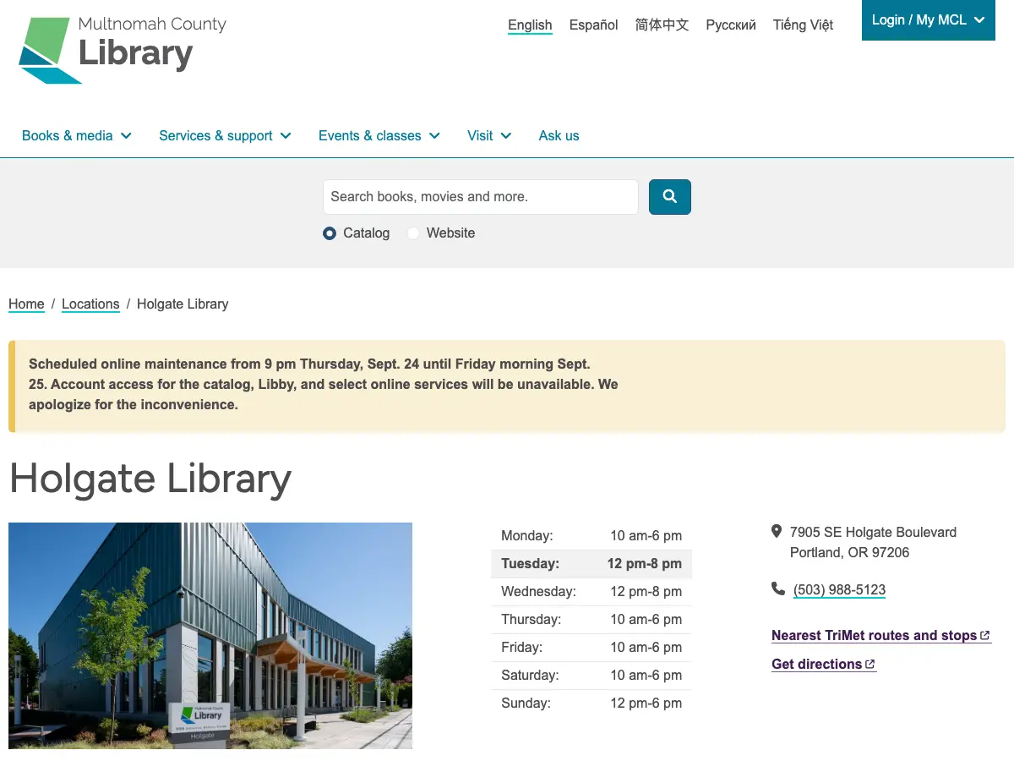Switch language to 简体中文

click(x=662, y=25)
